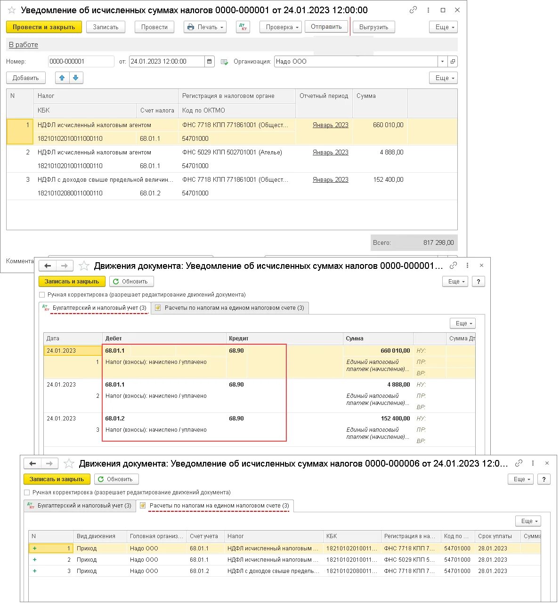Click the Отправить button
Viewport: 560px width, 605px height.
326,27
